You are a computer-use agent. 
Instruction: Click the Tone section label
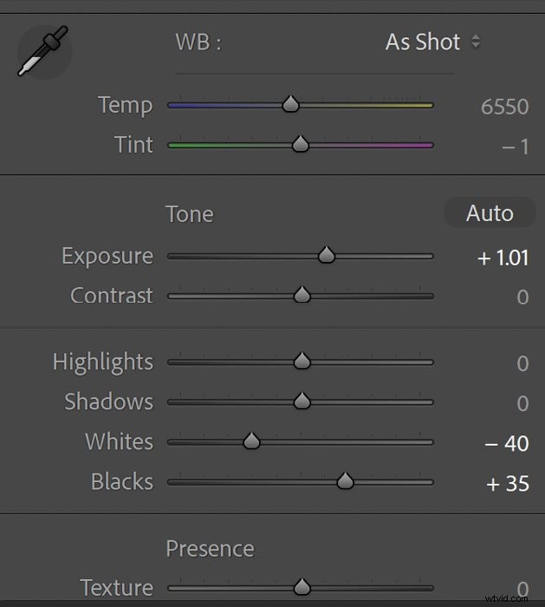190,214
